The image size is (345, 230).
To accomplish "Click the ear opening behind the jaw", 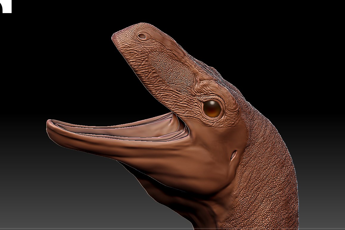I will [233, 155].
